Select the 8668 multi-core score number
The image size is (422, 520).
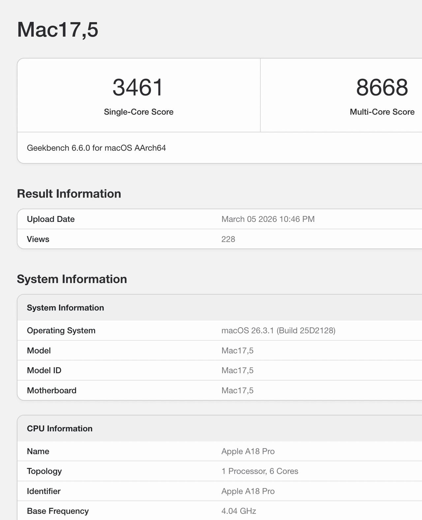point(382,87)
